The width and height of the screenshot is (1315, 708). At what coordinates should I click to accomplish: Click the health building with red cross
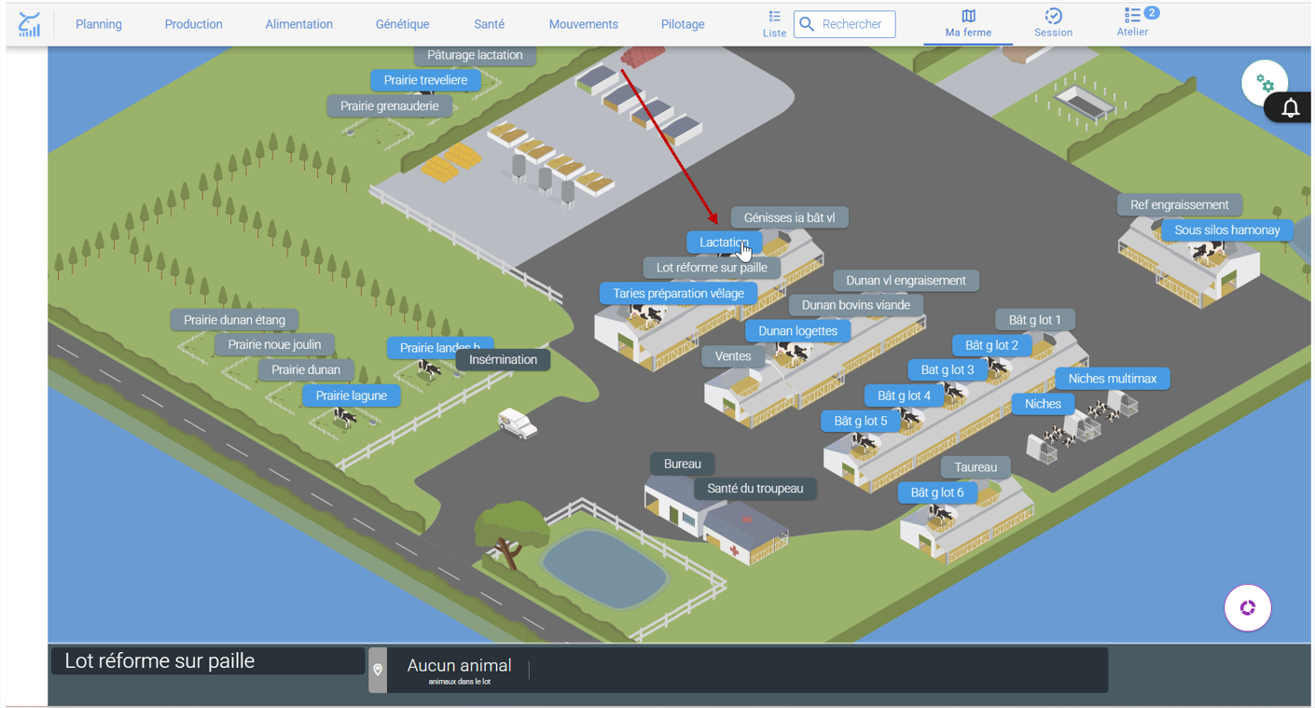click(x=746, y=534)
